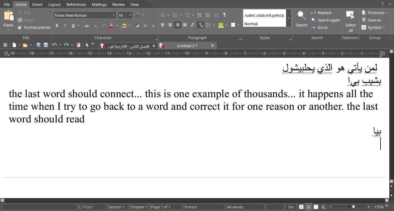The image size is (394, 211).
Task: Click the Select all icon
Action: coord(350,16)
